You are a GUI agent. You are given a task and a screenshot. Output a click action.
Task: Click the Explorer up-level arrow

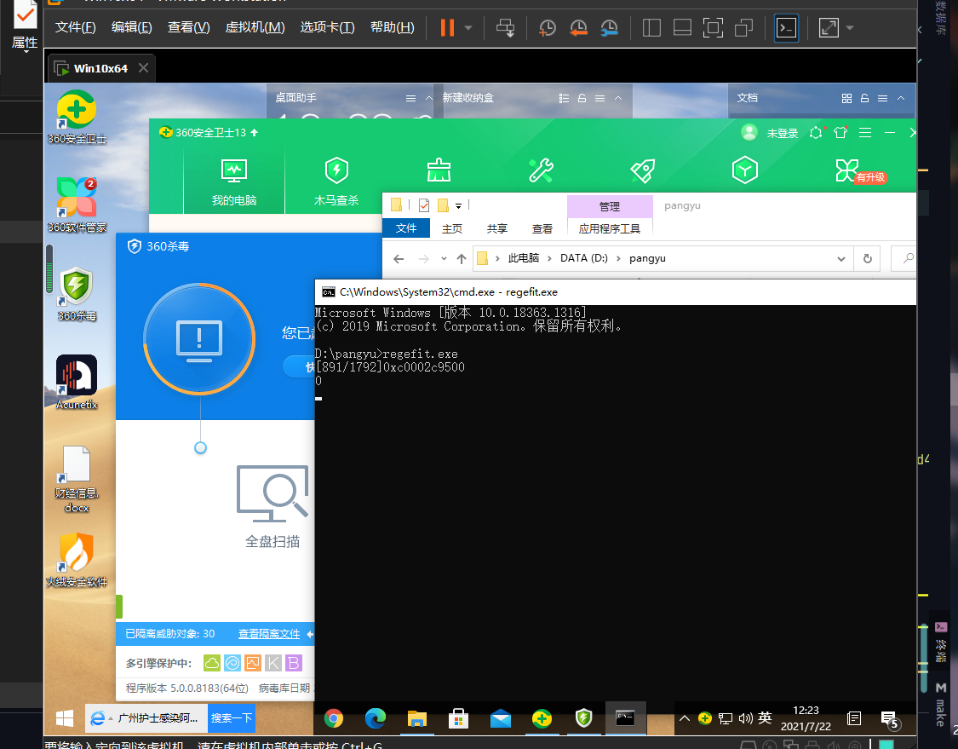tap(462, 259)
